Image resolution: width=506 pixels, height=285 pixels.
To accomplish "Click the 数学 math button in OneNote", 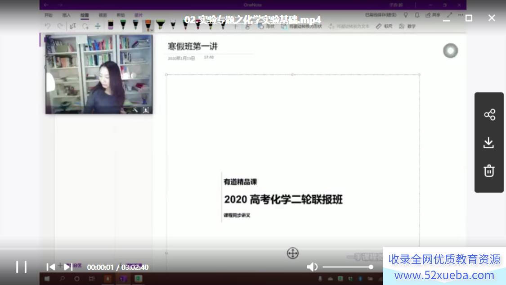I will [407, 26].
